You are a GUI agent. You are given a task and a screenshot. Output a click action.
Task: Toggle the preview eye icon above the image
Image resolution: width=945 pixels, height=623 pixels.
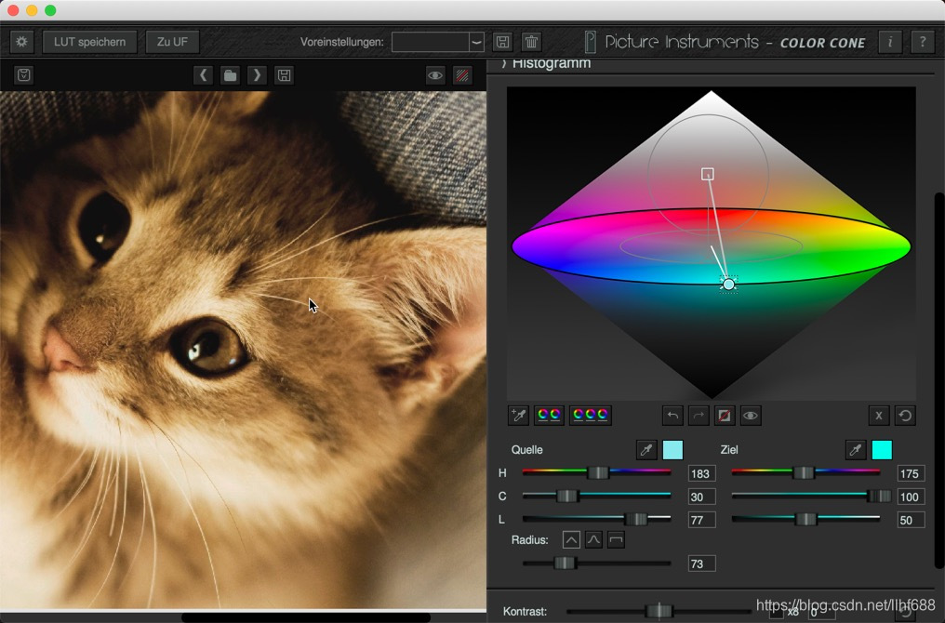435,75
